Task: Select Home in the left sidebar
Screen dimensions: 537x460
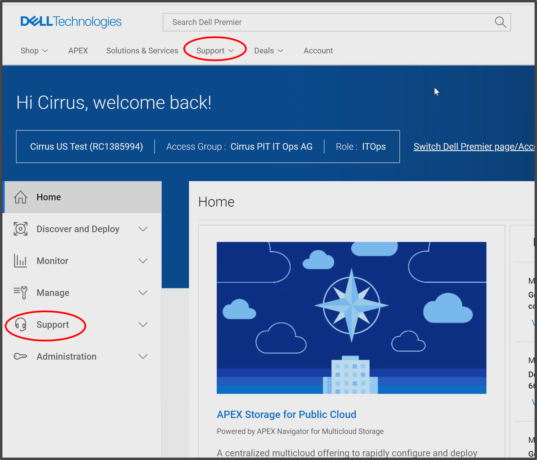Action: click(82, 197)
